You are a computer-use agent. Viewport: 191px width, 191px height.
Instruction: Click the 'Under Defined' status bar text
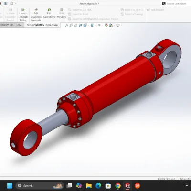pyautogui.click(x=166, y=179)
